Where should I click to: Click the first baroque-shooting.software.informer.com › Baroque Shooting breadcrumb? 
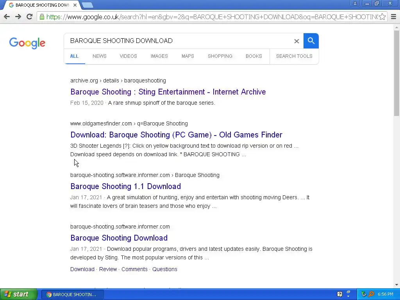pyautogui.click(x=145, y=175)
